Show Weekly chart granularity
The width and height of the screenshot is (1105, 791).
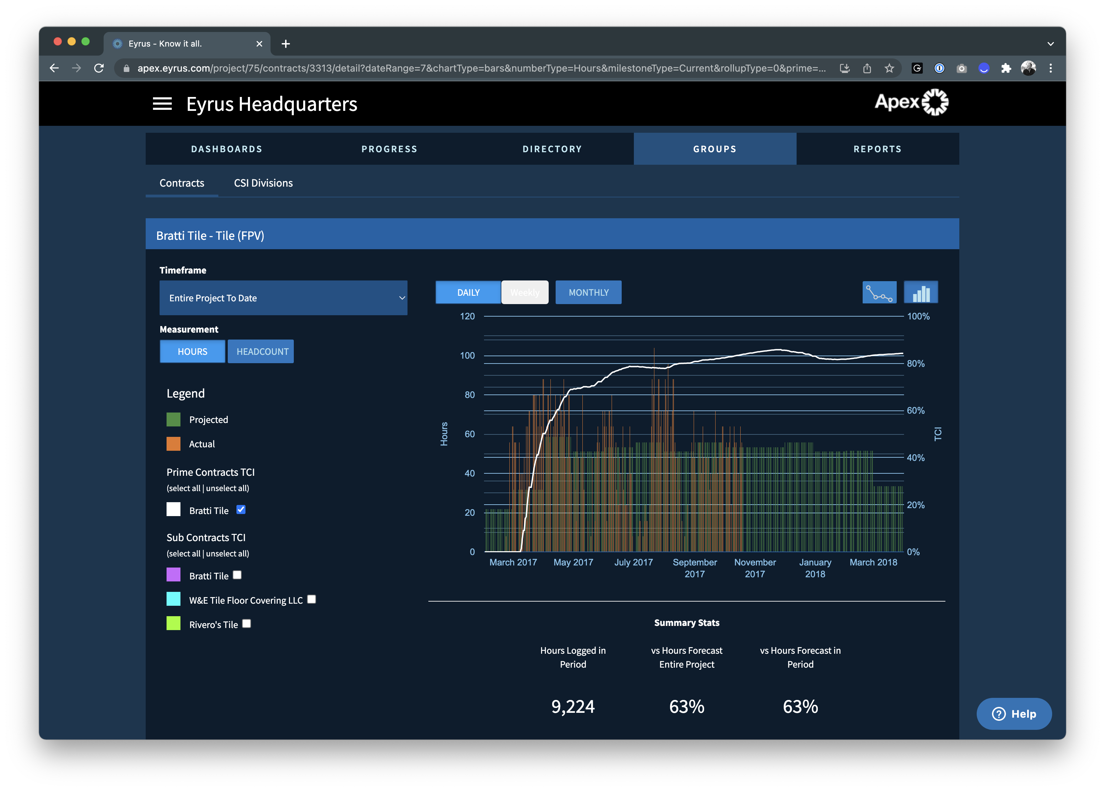coord(525,292)
